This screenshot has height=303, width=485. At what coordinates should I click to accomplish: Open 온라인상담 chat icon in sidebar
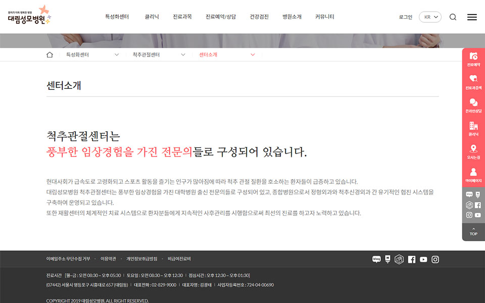click(x=473, y=105)
